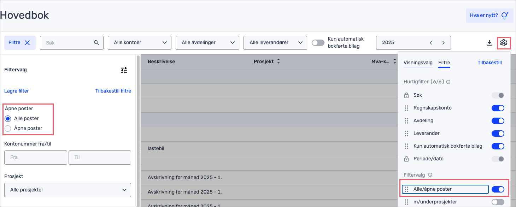516x207 pixels.
Task: Click the Lagre filter link
Action: pyautogui.click(x=17, y=91)
